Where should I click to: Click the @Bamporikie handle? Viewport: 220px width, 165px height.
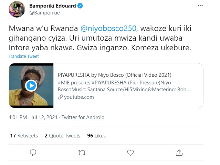click(45, 13)
